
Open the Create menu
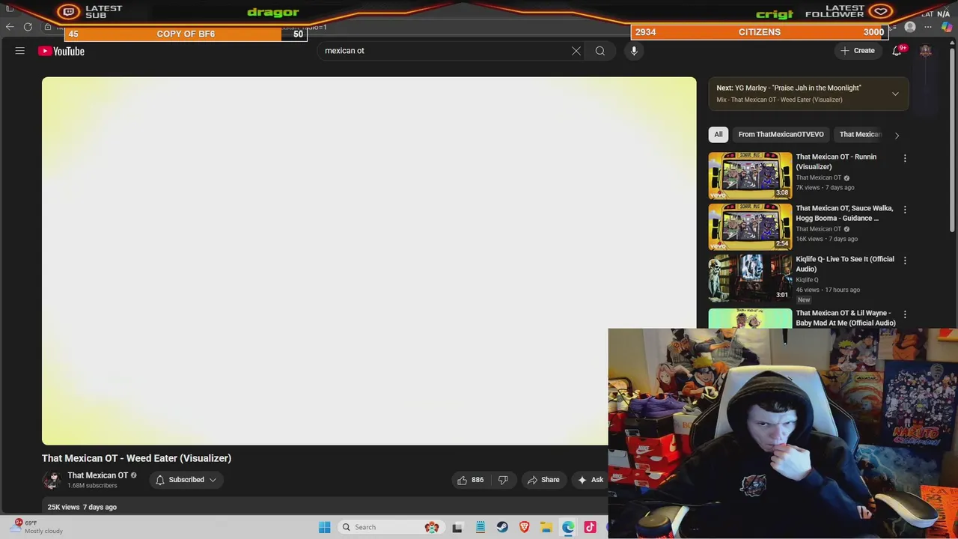point(858,51)
